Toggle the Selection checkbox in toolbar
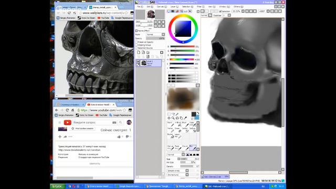The image size is (336, 189). pyautogui.click(x=220, y=11)
